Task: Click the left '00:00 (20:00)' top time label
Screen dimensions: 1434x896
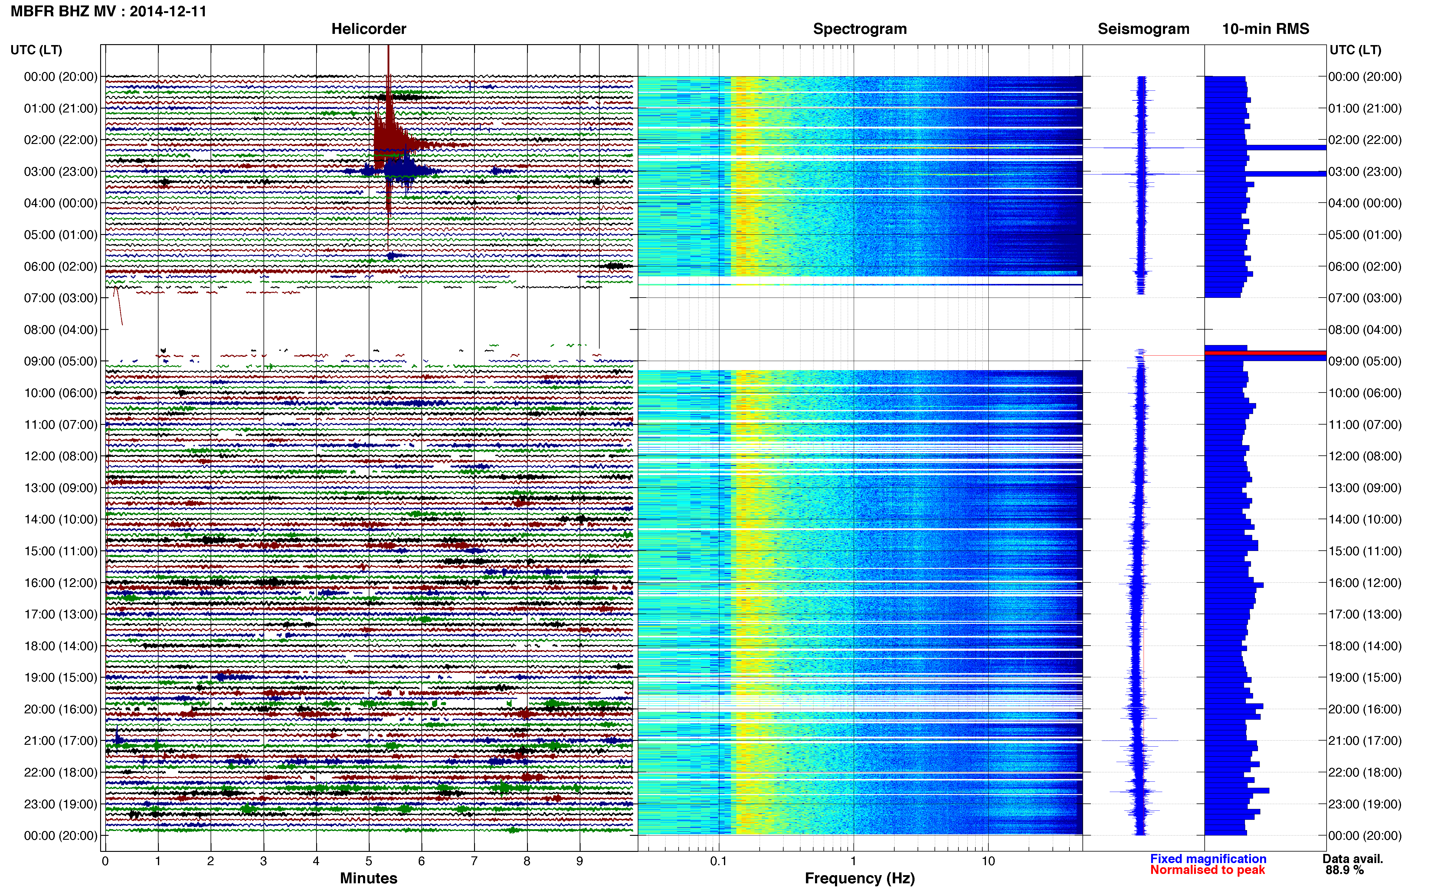Action: [61, 77]
